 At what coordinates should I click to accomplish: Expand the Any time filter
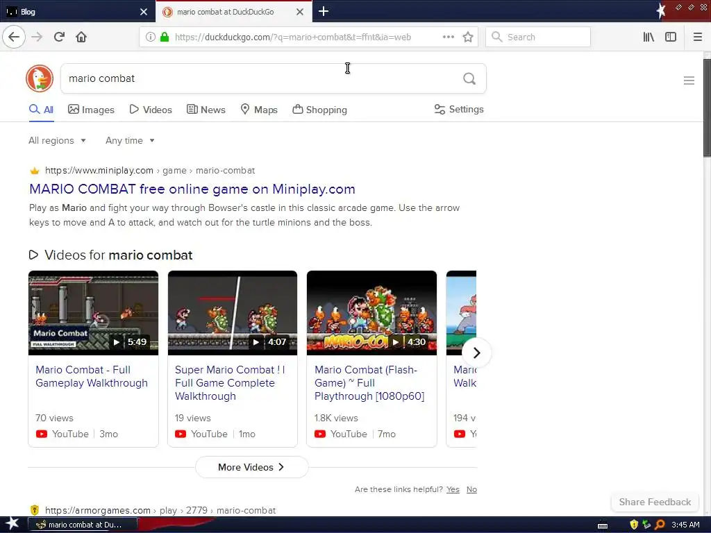[x=130, y=140]
